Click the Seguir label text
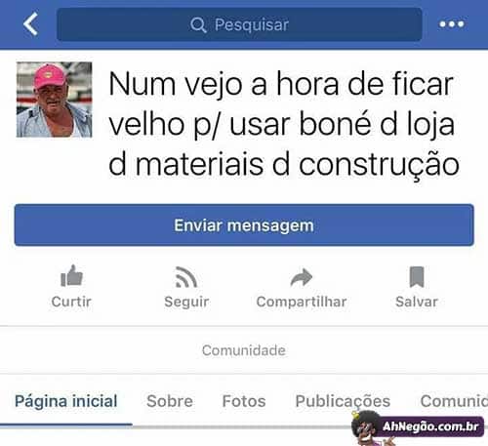The width and height of the screenshot is (488, 446). [186, 302]
